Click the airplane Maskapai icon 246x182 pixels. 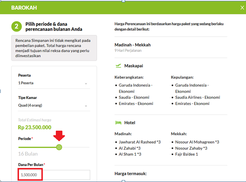[118, 66]
